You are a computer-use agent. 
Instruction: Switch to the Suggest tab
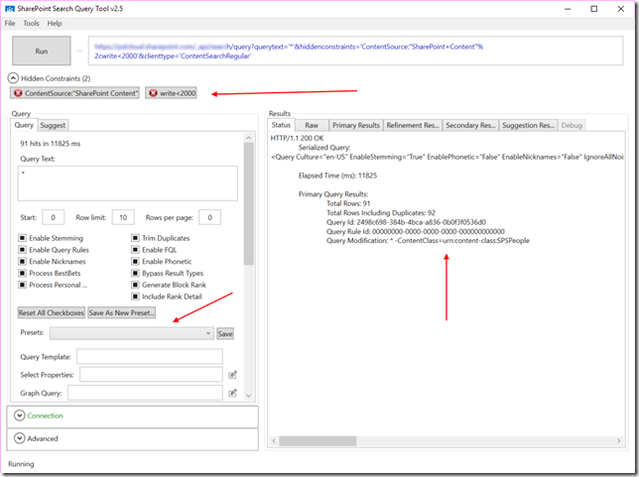click(x=53, y=126)
